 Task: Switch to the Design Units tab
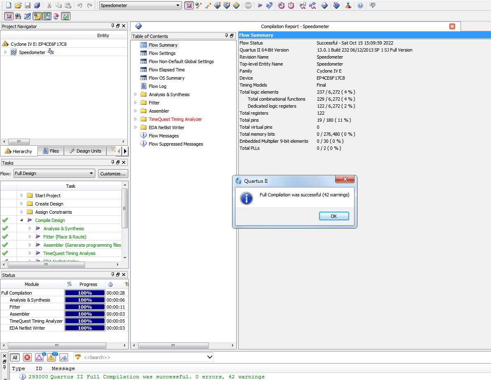click(x=85, y=151)
